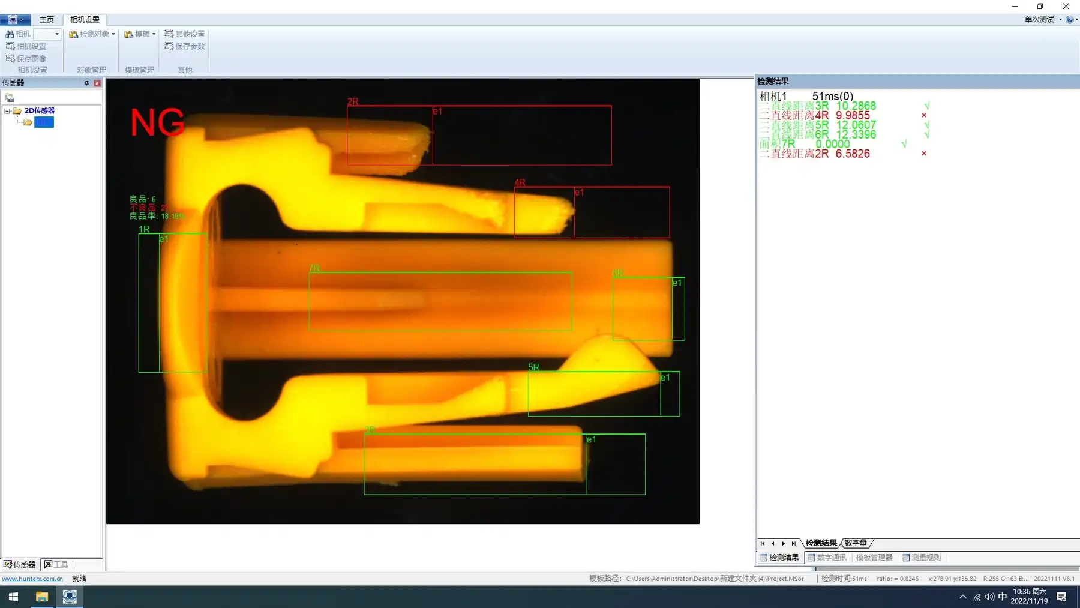Open the www.hunterx.com.cn link

(32, 579)
